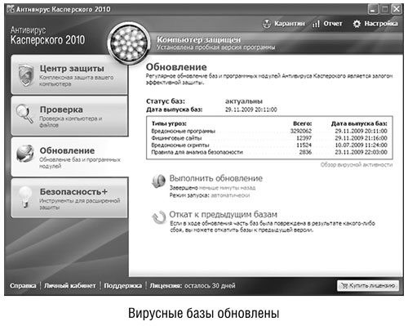Click the Вредоносные программы row

[x=269, y=131]
